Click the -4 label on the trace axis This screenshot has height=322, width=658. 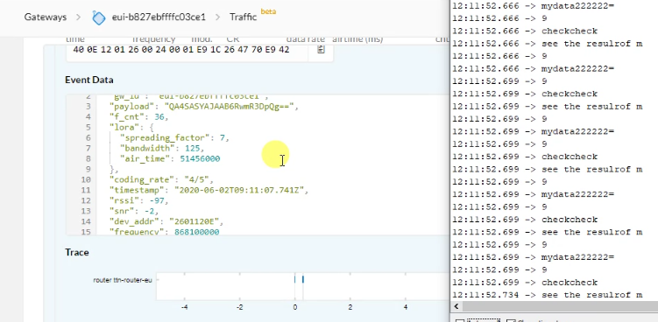(184, 307)
